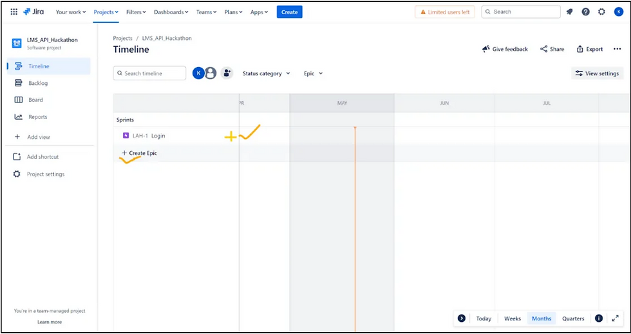The image size is (631, 334).
Task: Open Plans dropdown menu
Action: click(x=233, y=12)
